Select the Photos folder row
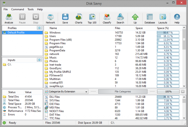 (x=113, y=61)
